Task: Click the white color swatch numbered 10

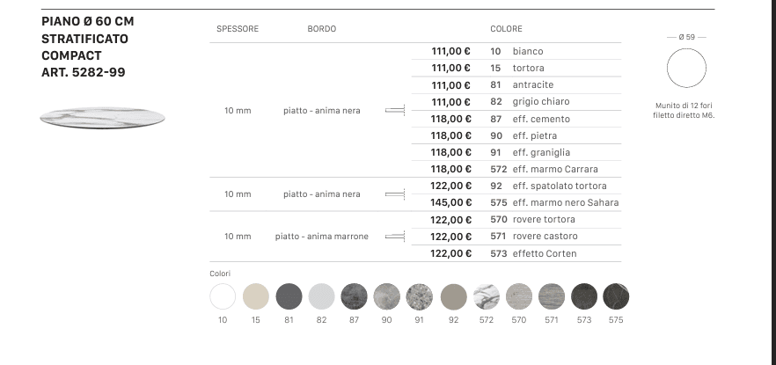Action: coord(223,296)
